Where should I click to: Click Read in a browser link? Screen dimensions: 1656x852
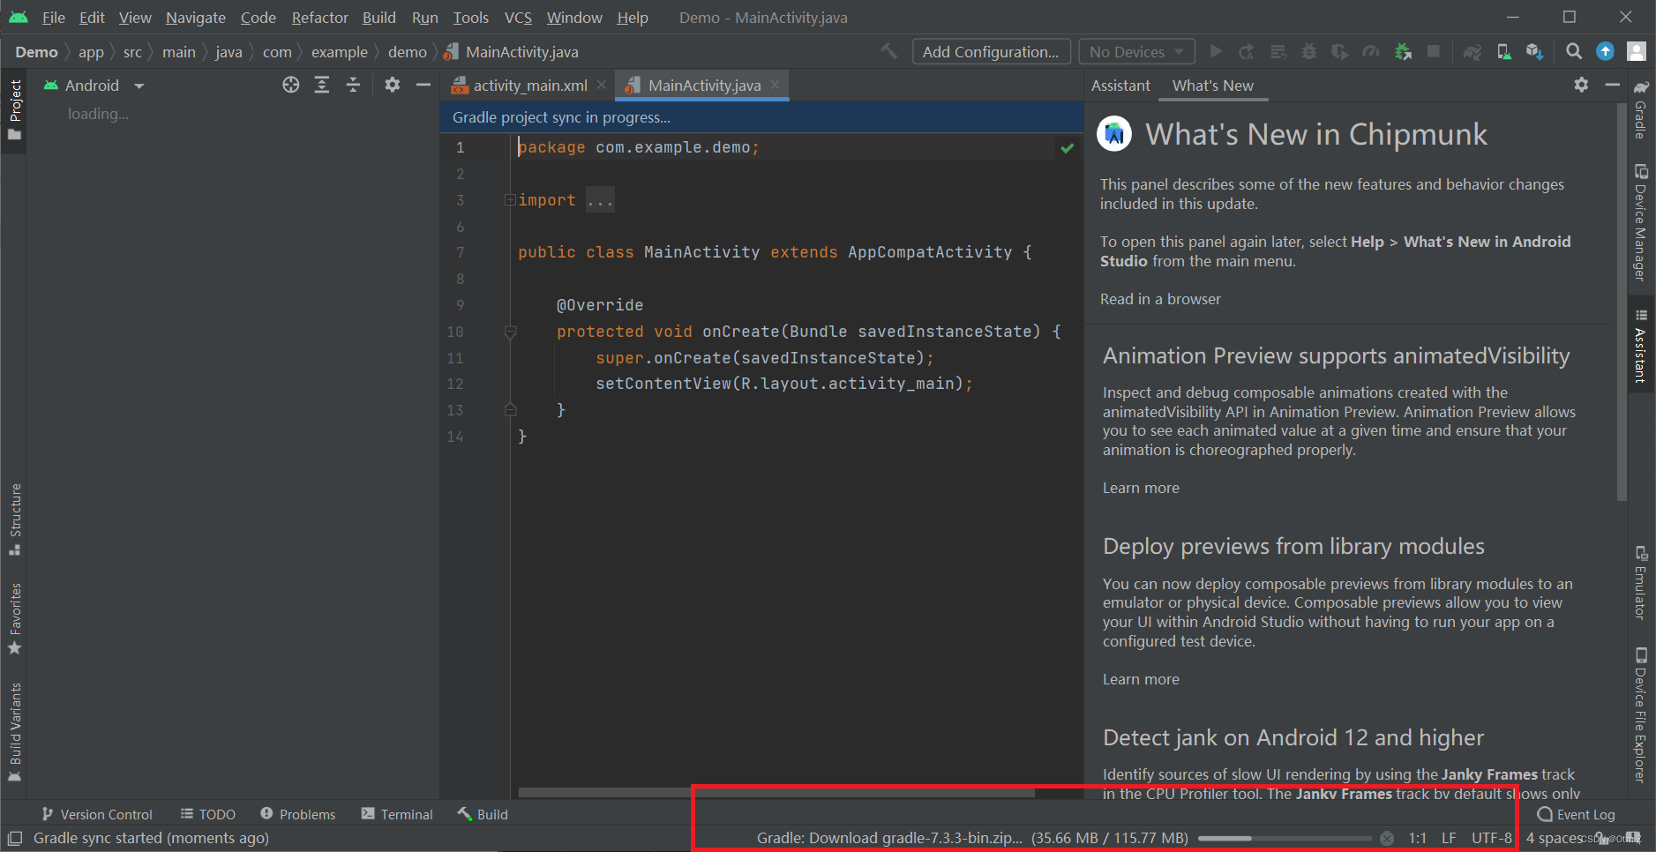1160,299
